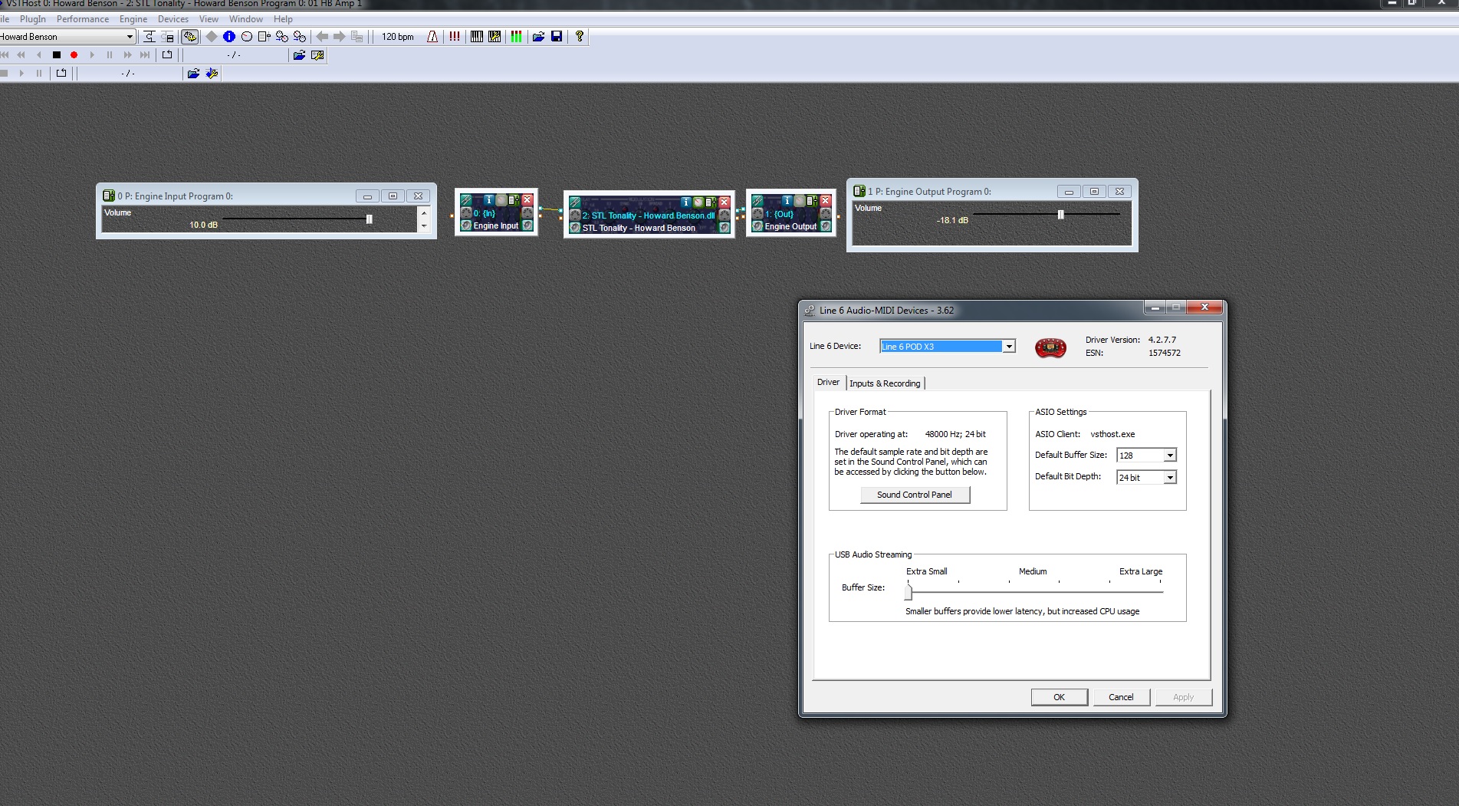
Task: Click the first chained-circles icon in main toolbar
Action: 282,36
